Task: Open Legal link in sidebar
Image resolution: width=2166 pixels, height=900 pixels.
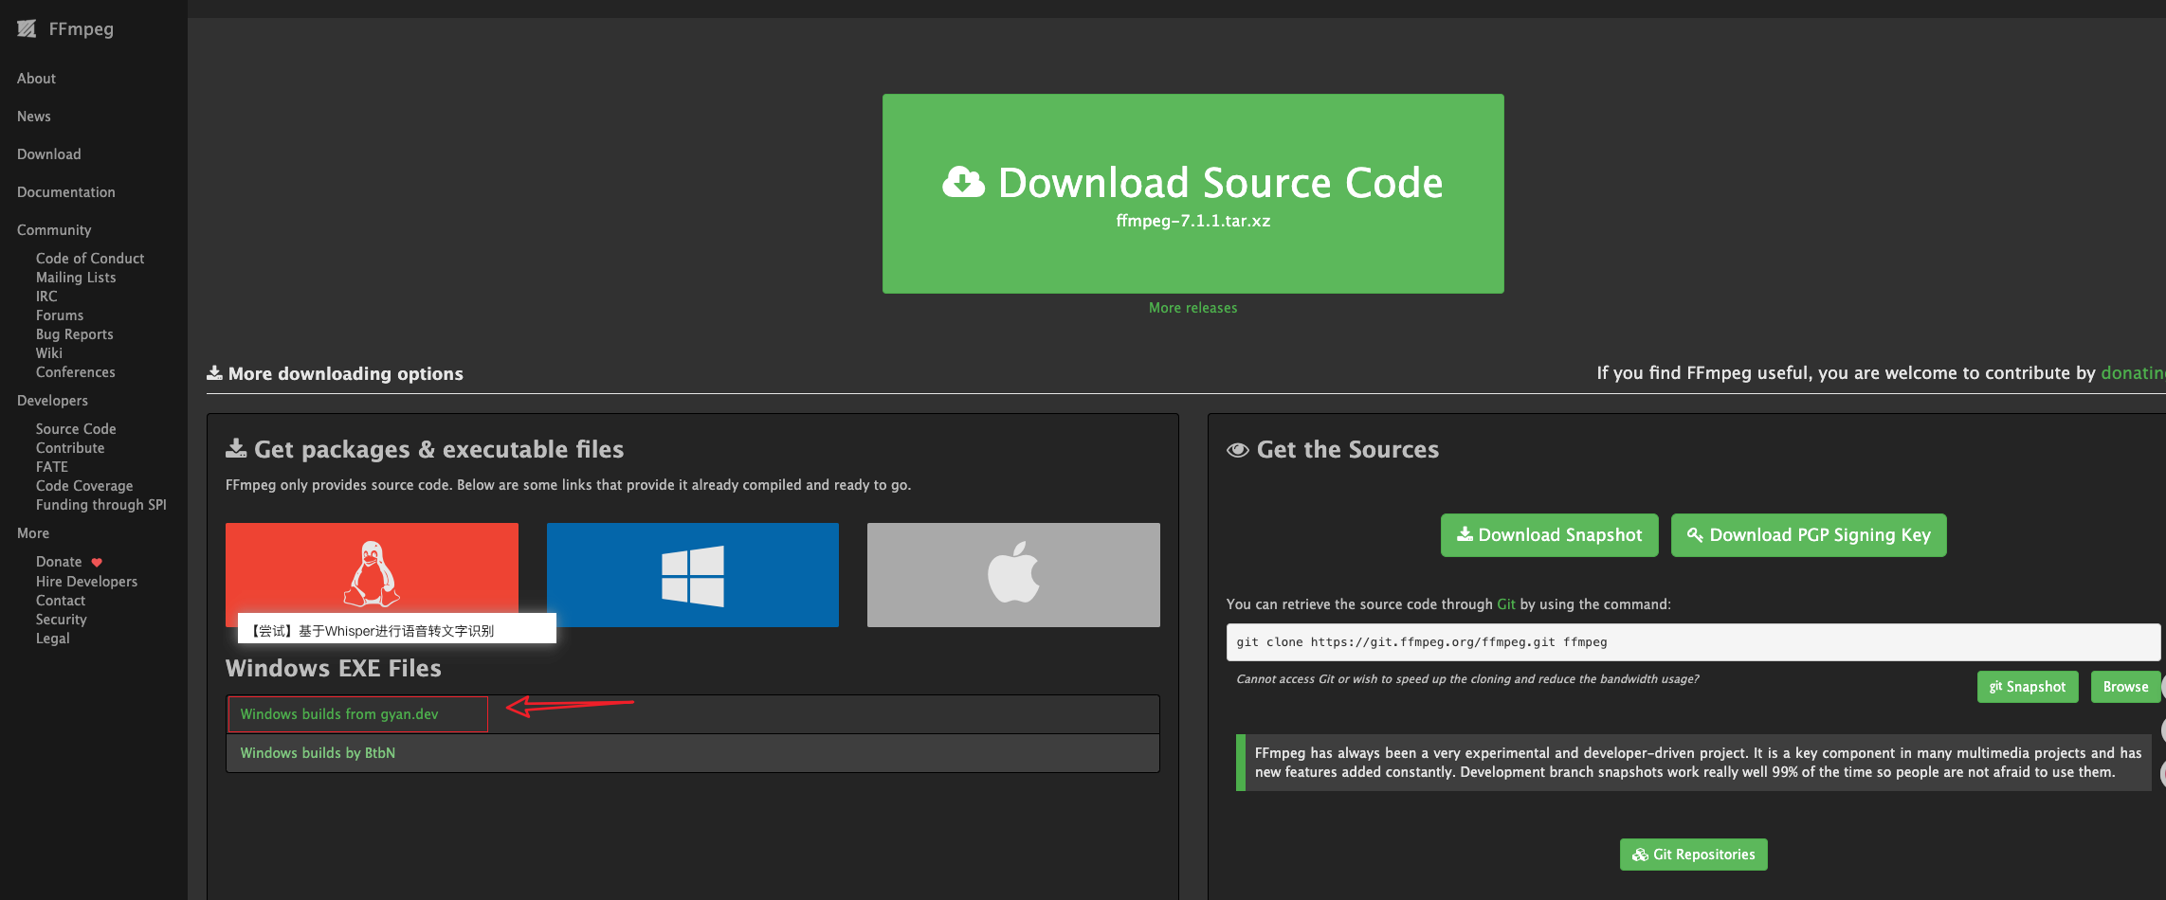Action: click(53, 639)
